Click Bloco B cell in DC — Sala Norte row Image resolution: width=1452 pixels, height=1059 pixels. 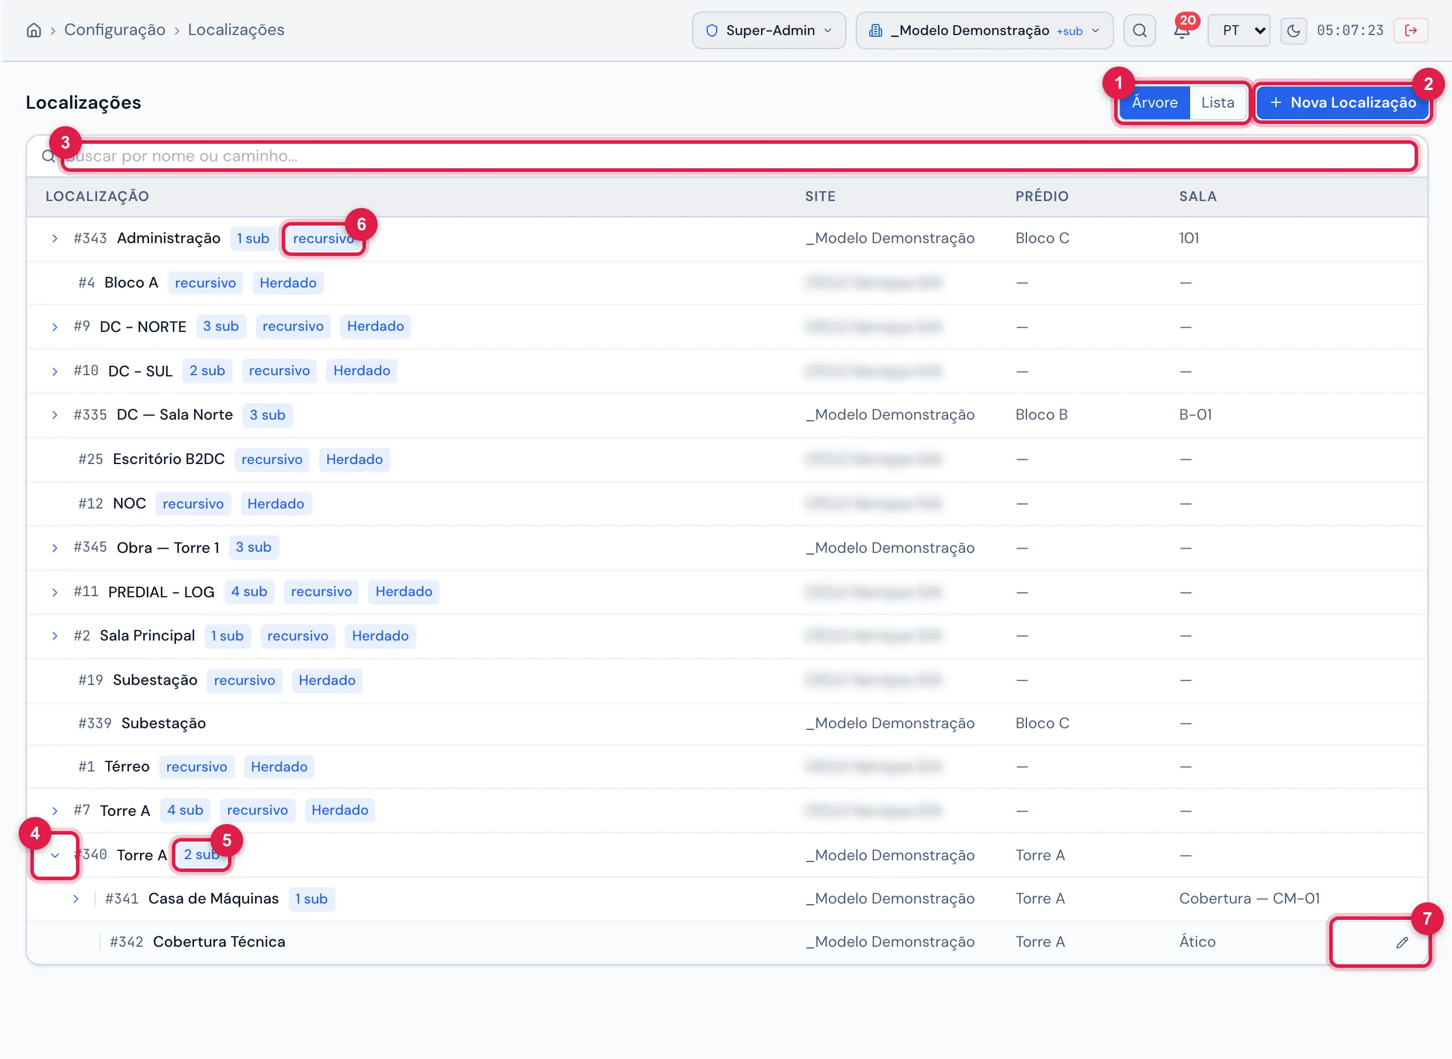pyautogui.click(x=1041, y=415)
